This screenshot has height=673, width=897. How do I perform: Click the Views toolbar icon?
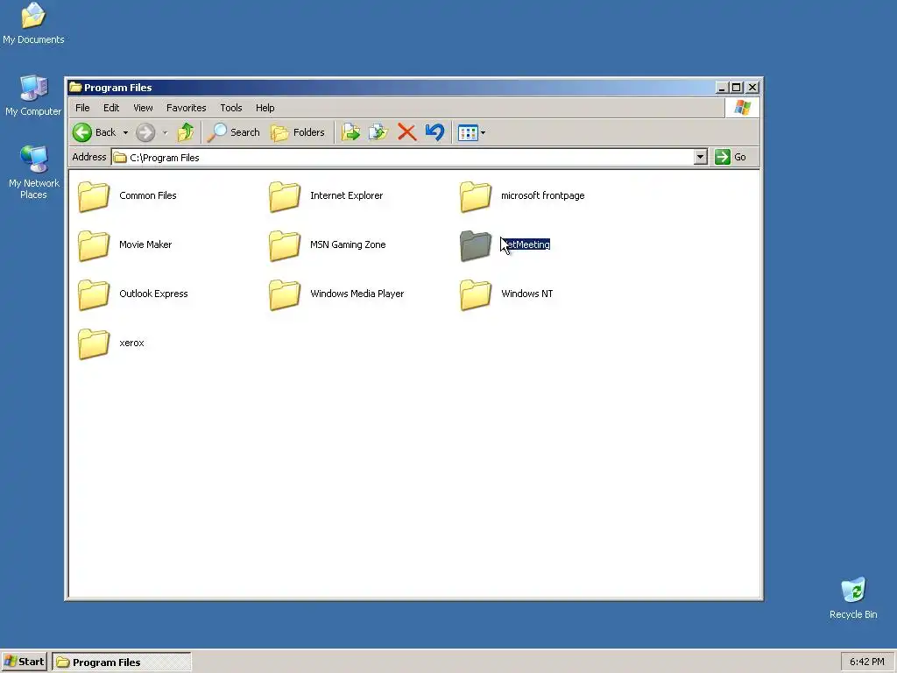click(x=468, y=133)
